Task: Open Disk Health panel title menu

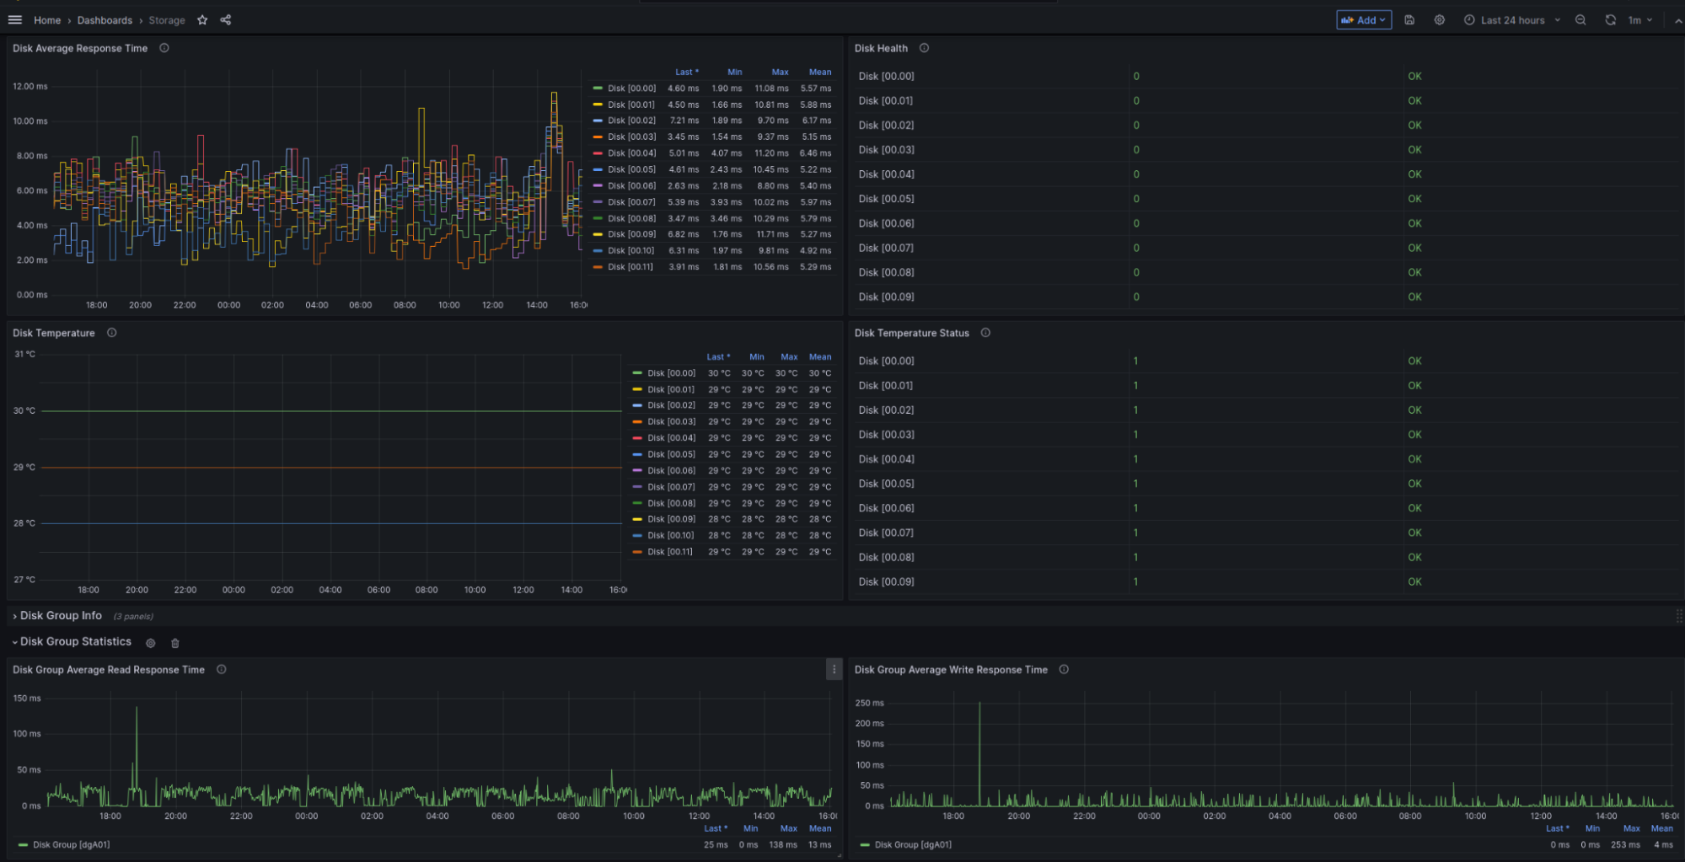Action: coord(881,48)
